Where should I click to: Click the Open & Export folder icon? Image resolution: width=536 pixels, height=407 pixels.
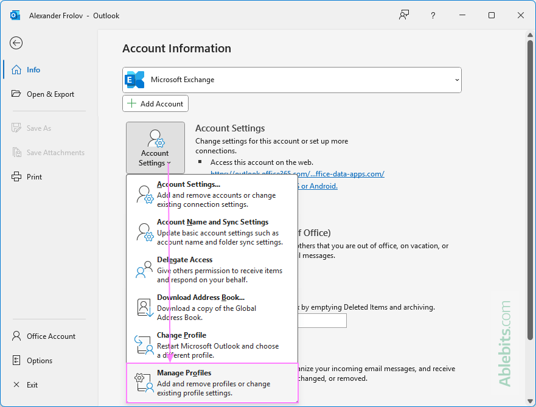click(16, 94)
